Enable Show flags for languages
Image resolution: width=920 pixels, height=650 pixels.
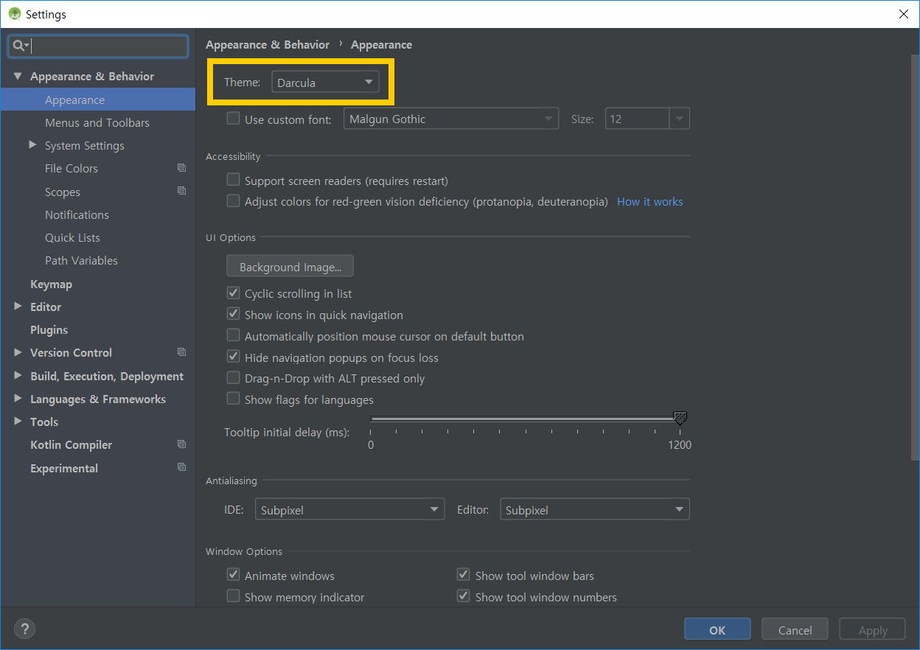[x=233, y=399]
